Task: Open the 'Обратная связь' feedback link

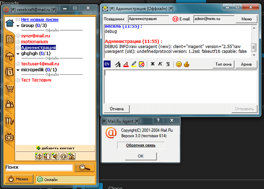Action: tap(141, 145)
